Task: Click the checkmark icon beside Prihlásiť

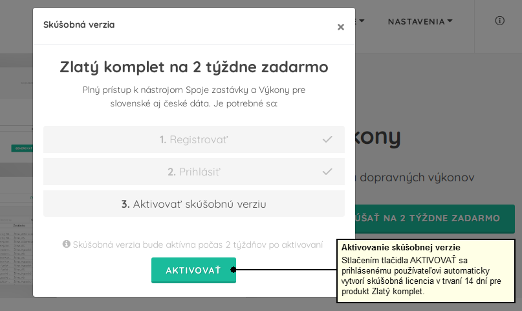Action: point(327,172)
